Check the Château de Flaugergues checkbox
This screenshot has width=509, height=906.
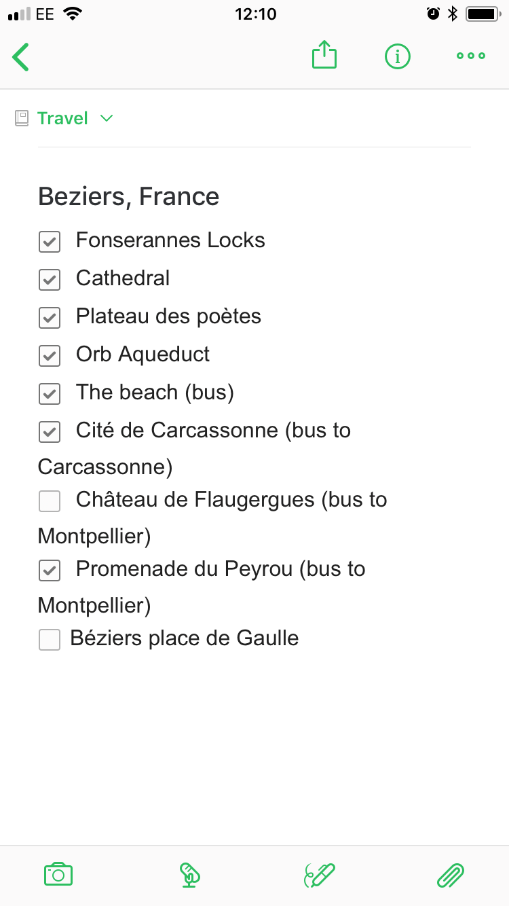click(50, 501)
